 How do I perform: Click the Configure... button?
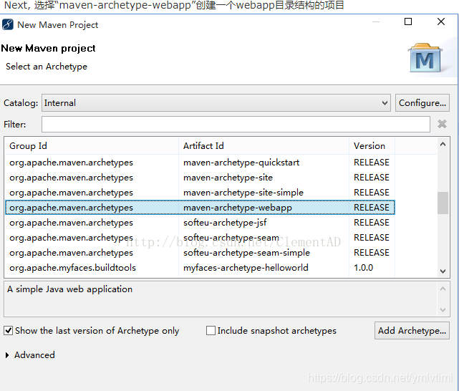[x=422, y=102]
